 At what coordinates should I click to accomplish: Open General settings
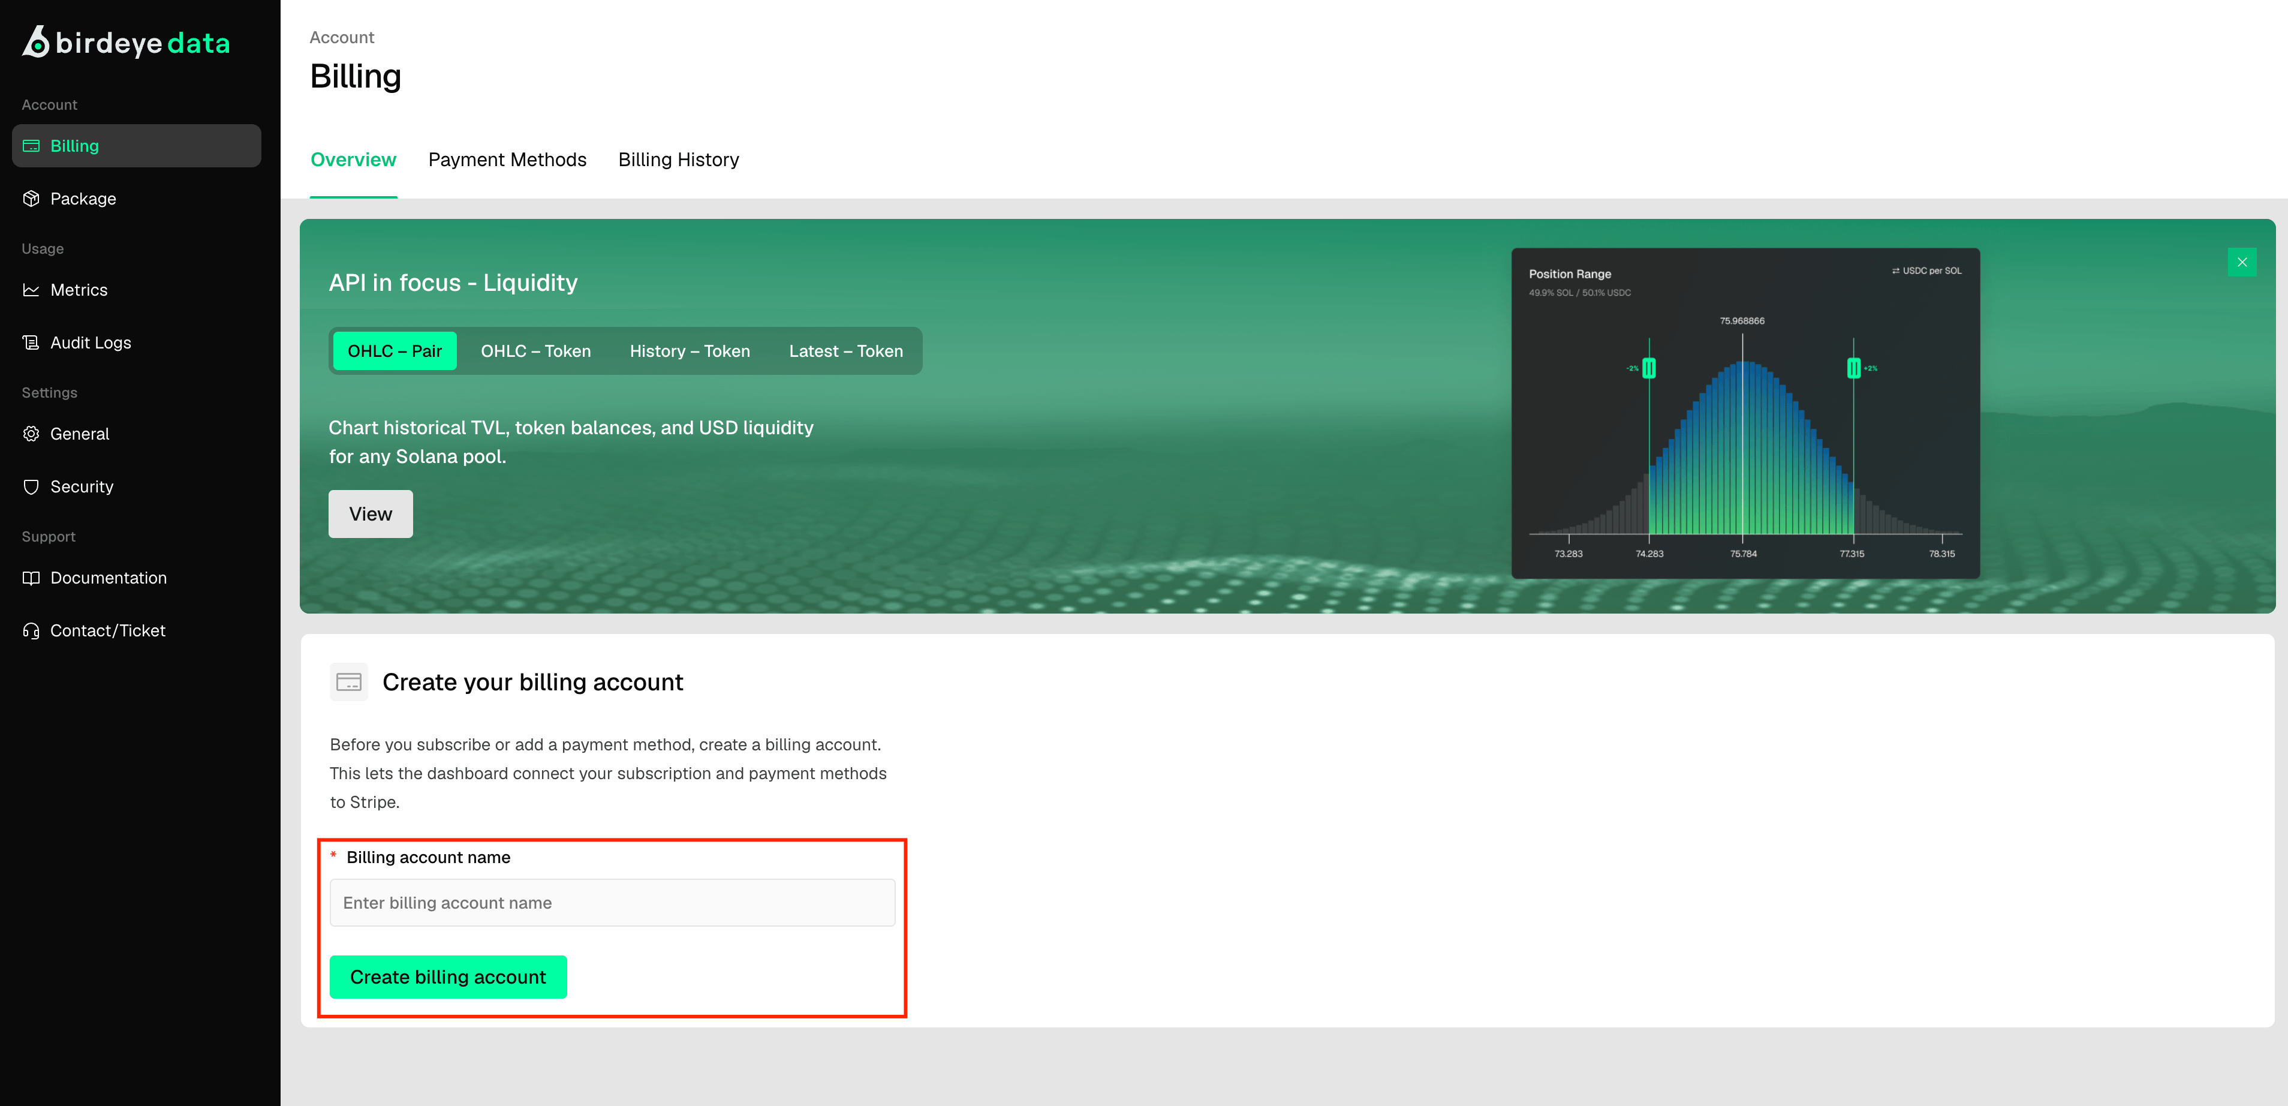coord(136,434)
